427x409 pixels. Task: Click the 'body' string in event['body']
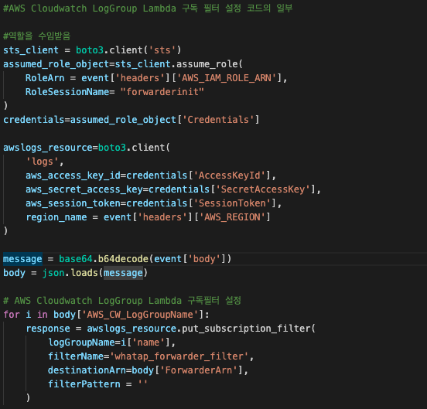pos(204,259)
